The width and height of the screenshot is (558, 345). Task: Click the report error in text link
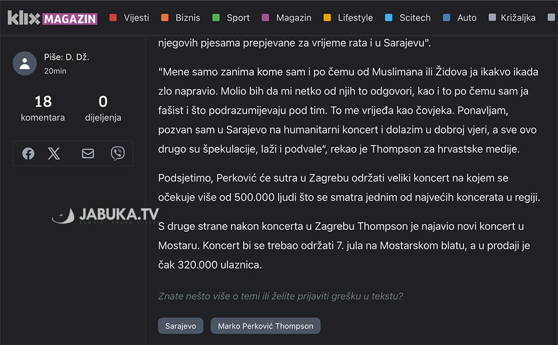[x=281, y=296]
